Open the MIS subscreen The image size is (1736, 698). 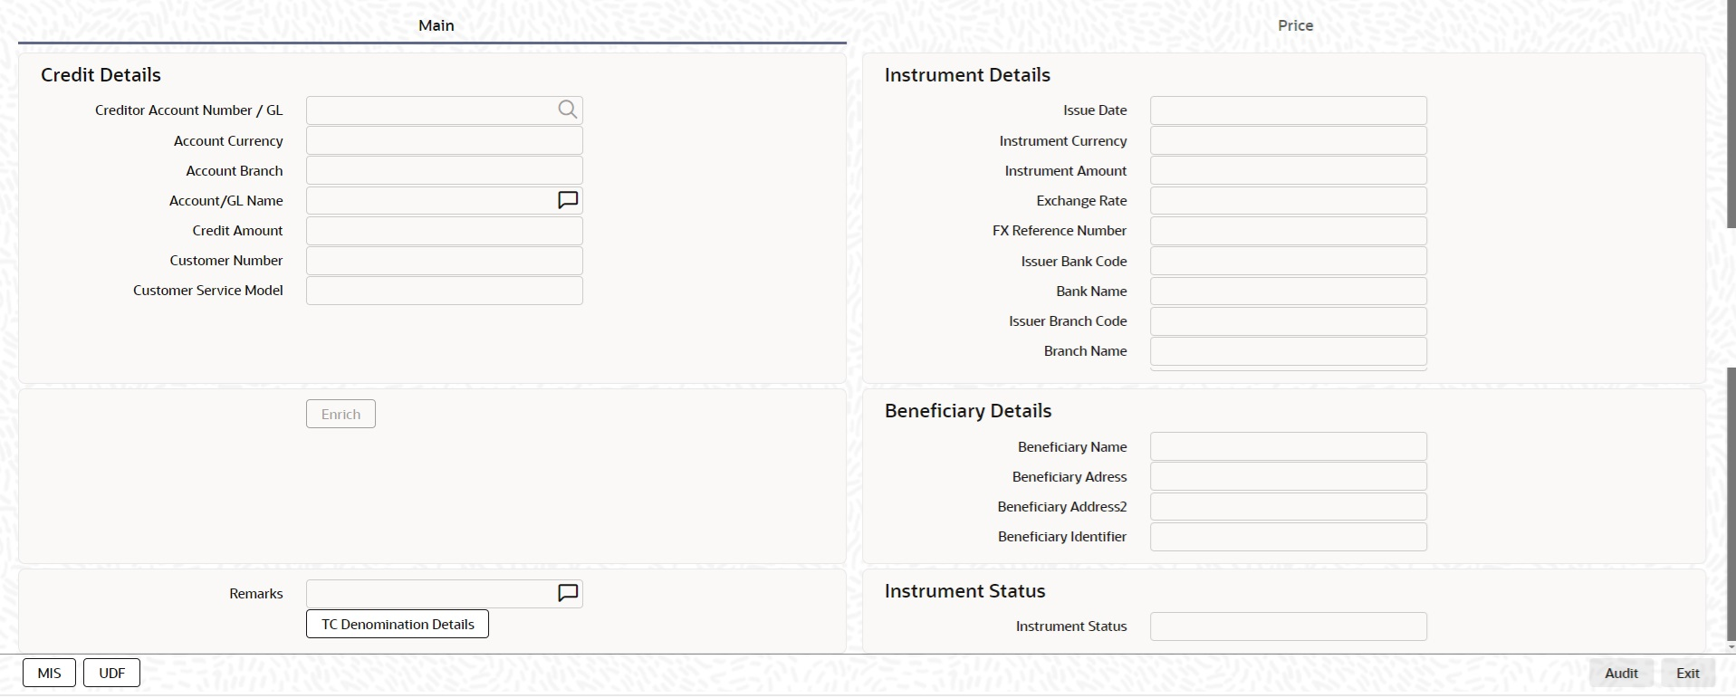(x=49, y=673)
